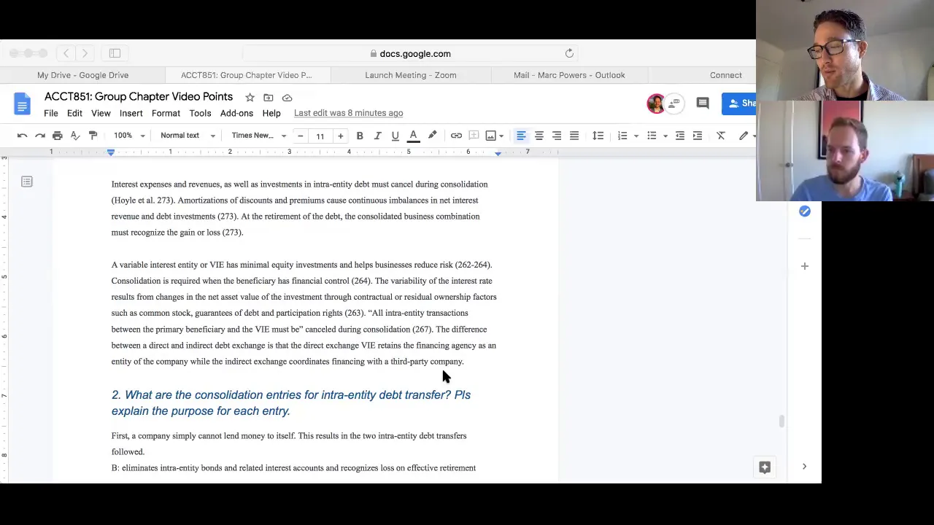Image resolution: width=934 pixels, height=525 pixels.
Task: Decrease the indent
Action: (x=679, y=136)
